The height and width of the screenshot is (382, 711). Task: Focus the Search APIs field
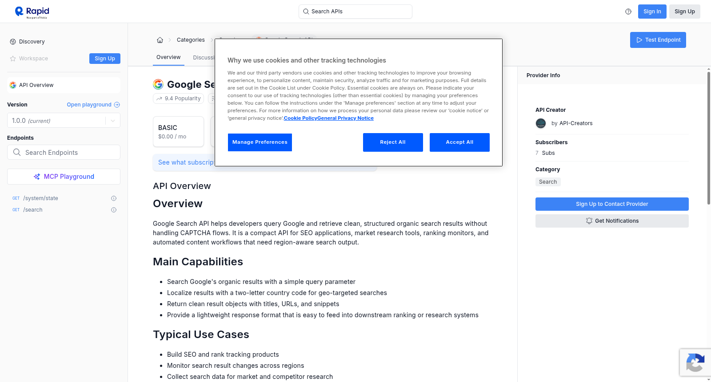355,12
